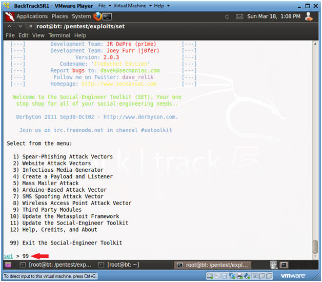Click the scrollbar up arrow
This screenshot has height=282, width=322.
point(315,44)
